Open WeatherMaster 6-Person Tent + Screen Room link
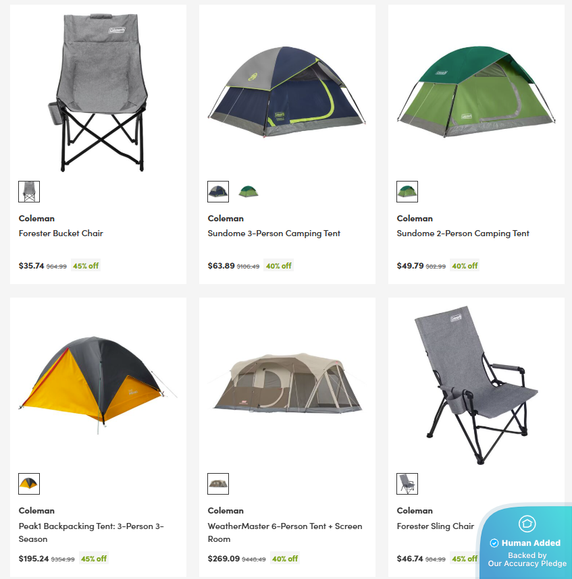The height and width of the screenshot is (579, 572). coord(285,532)
